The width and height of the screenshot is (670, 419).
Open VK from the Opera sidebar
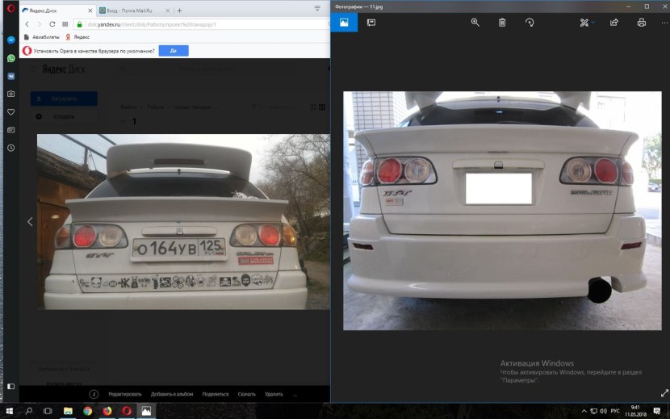10,76
